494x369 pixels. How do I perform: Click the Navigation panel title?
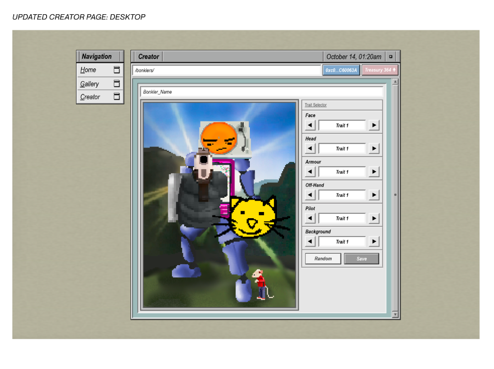(97, 56)
